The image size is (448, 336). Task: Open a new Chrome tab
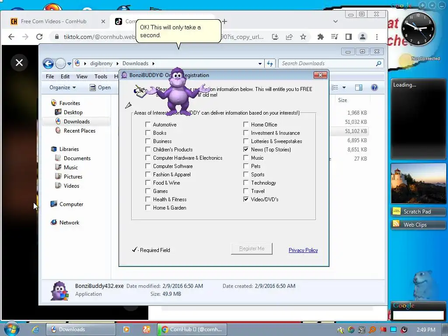coord(224,21)
